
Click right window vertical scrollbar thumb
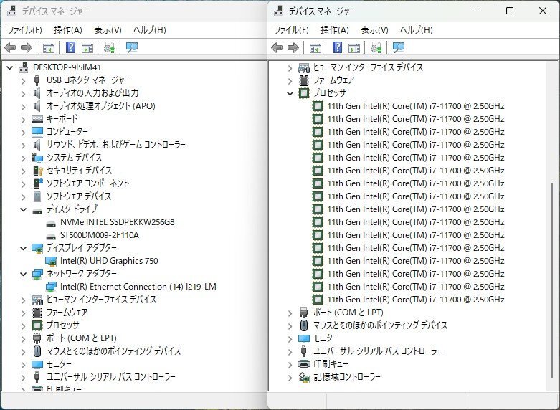click(x=553, y=280)
